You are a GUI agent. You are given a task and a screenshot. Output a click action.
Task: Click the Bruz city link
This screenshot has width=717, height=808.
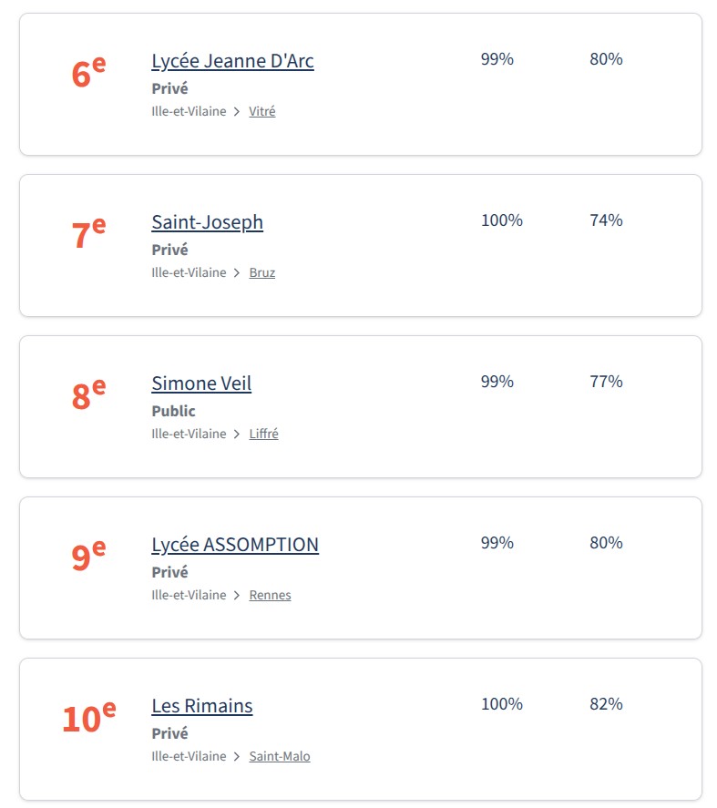pos(261,272)
